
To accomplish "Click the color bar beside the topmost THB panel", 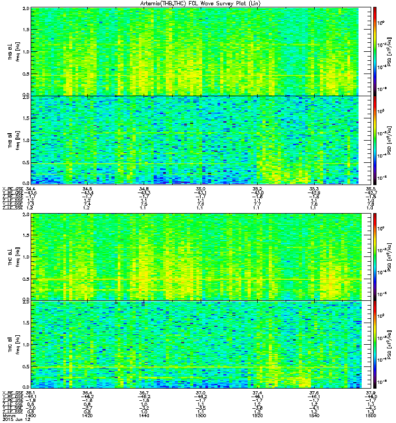I will coord(375,51).
